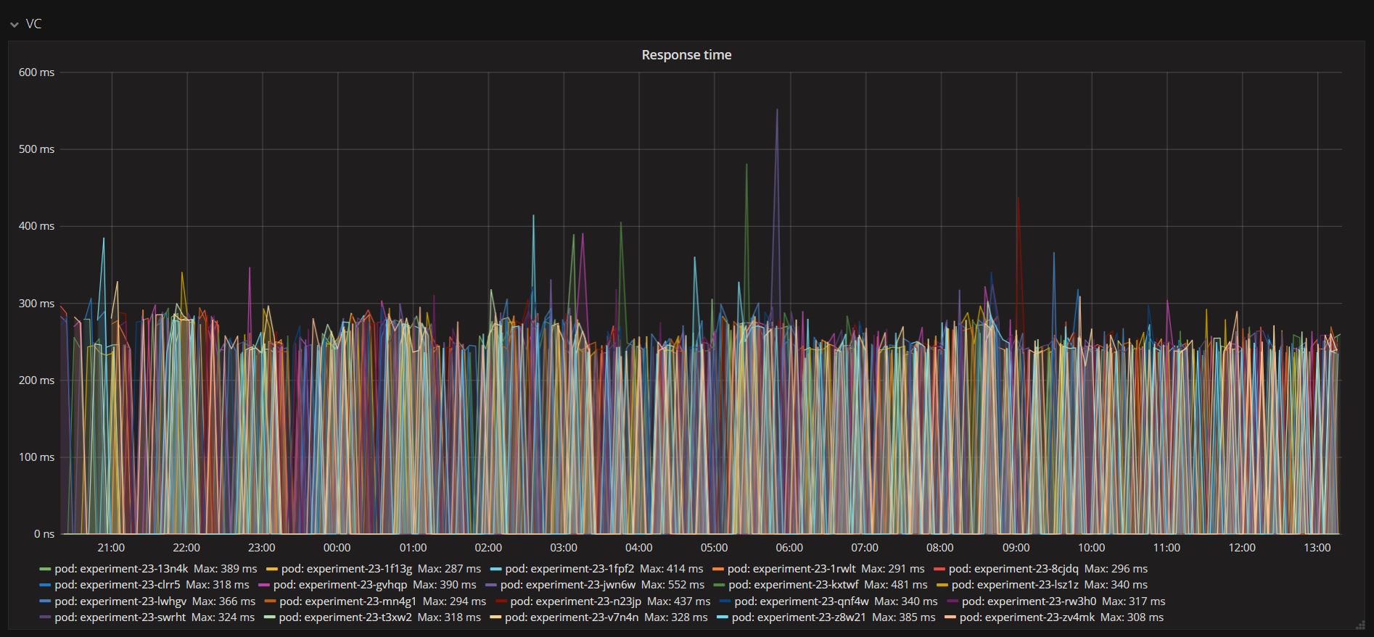Click the experiment-23-rw3h0 series name
Image resolution: width=1374 pixels, height=637 pixels.
[x=1029, y=601]
